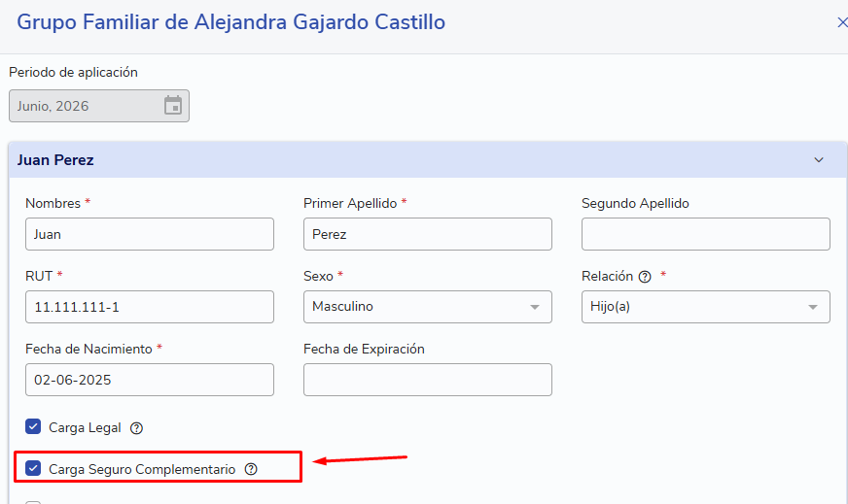Click the Juan Perez panel header
This screenshot has height=504, width=848.
click(x=427, y=160)
